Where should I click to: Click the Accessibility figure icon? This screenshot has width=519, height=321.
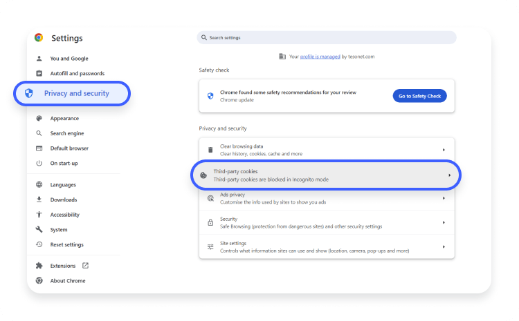click(x=39, y=214)
